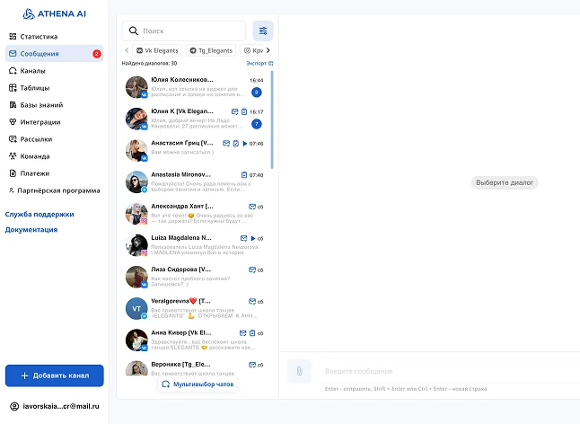
Task: Click the paperclip attachment icon
Action: (299, 371)
